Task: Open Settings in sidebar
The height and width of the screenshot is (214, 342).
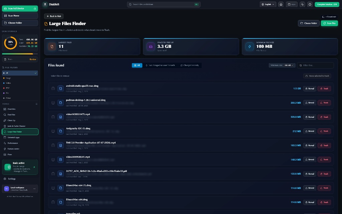Action: coord(20,179)
